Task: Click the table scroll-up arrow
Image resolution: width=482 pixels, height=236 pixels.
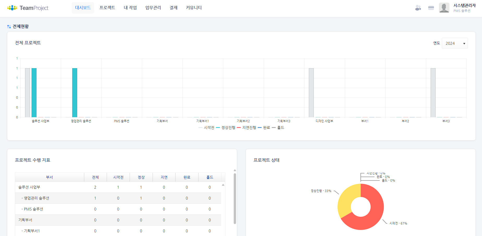Action: [223, 185]
